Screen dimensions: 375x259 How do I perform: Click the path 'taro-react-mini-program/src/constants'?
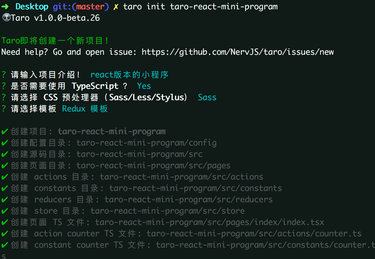[196, 188]
